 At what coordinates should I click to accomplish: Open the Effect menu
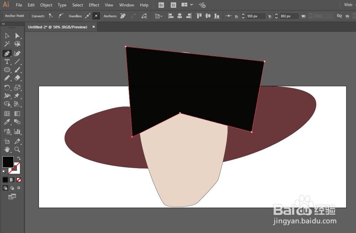[x=94, y=5]
